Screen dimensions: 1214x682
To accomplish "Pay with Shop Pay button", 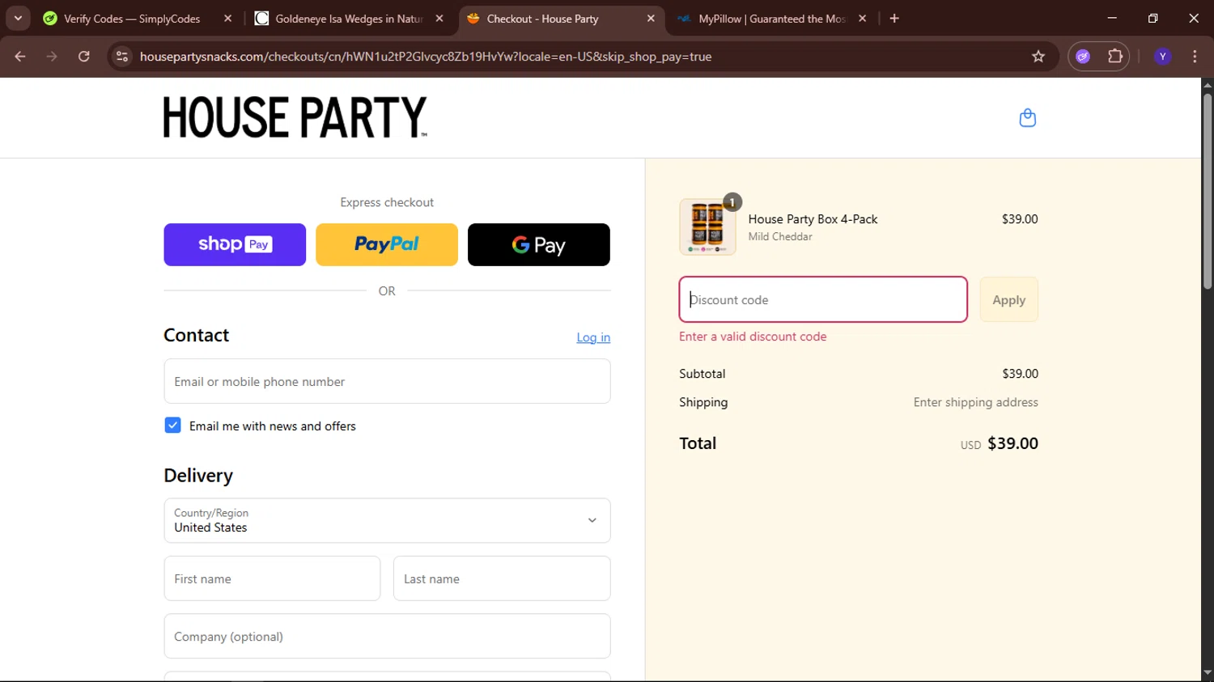I will pos(235,244).
